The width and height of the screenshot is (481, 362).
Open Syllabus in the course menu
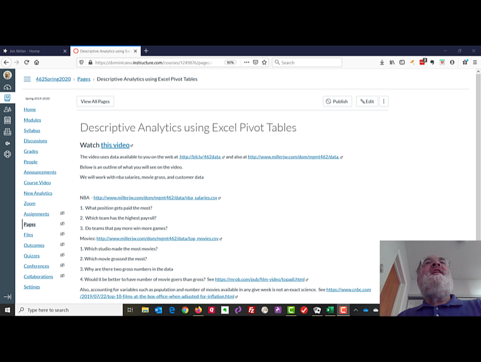32,130
